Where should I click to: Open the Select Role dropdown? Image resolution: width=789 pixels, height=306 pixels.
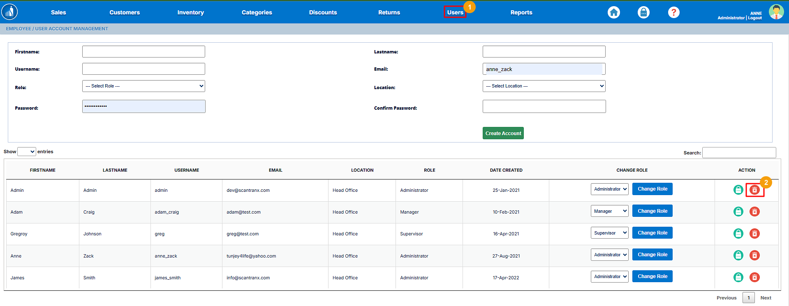[143, 86]
